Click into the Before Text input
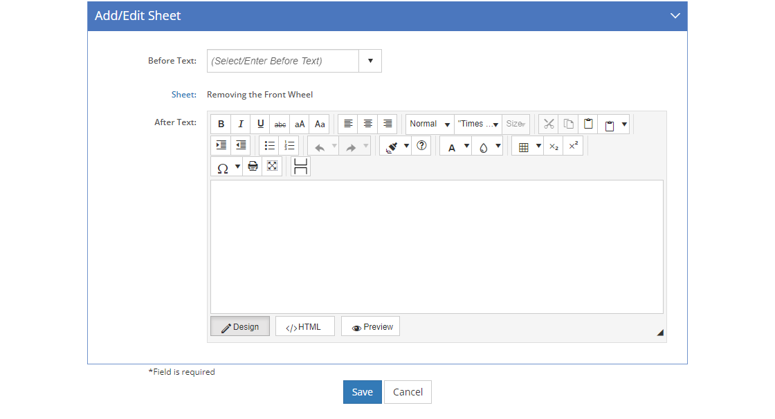Image resolution: width=775 pixels, height=419 pixels. pyautogui.click(x=283, y=61)
